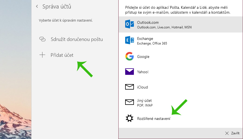Click the purple Yahoo! envelope icon
Image resolution: width=243 pixels, height=139 pixels.
(130, 72)
